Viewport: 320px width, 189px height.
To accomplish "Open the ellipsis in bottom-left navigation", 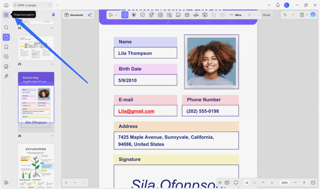I will tap(75, 182).
